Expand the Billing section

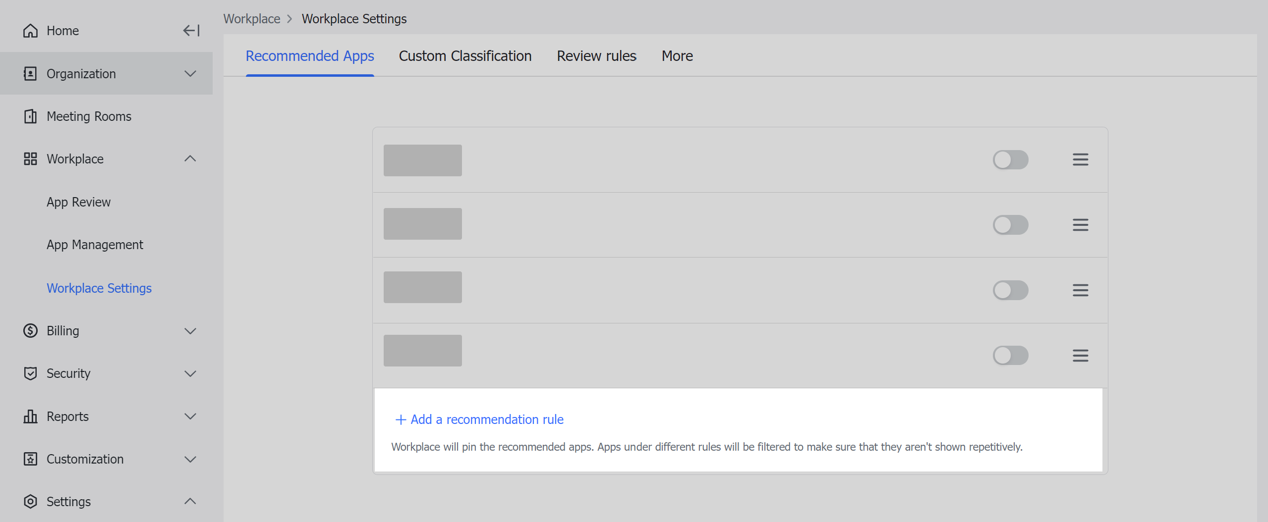pos(191,330)
